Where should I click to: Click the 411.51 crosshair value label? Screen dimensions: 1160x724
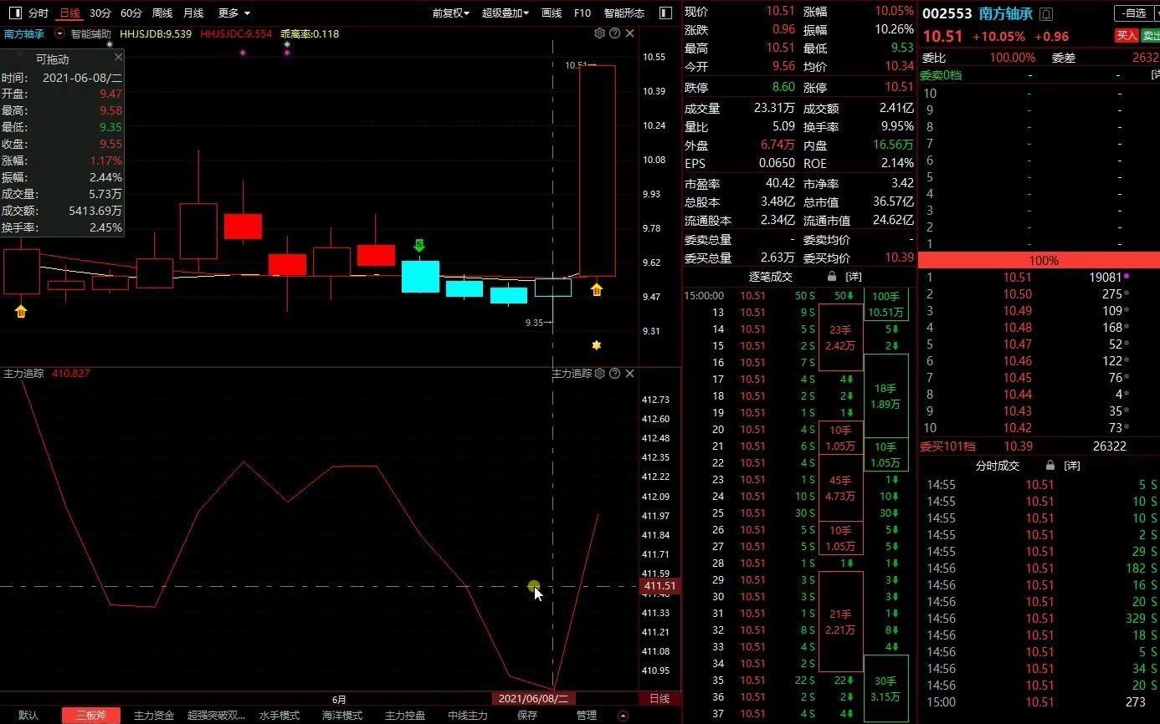pos(660,587)
